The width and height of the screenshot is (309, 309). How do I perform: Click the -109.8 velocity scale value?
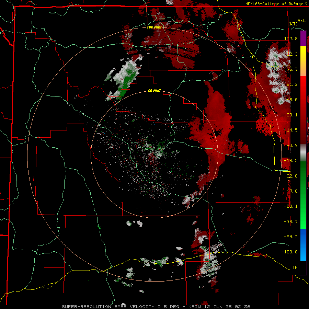289,252
